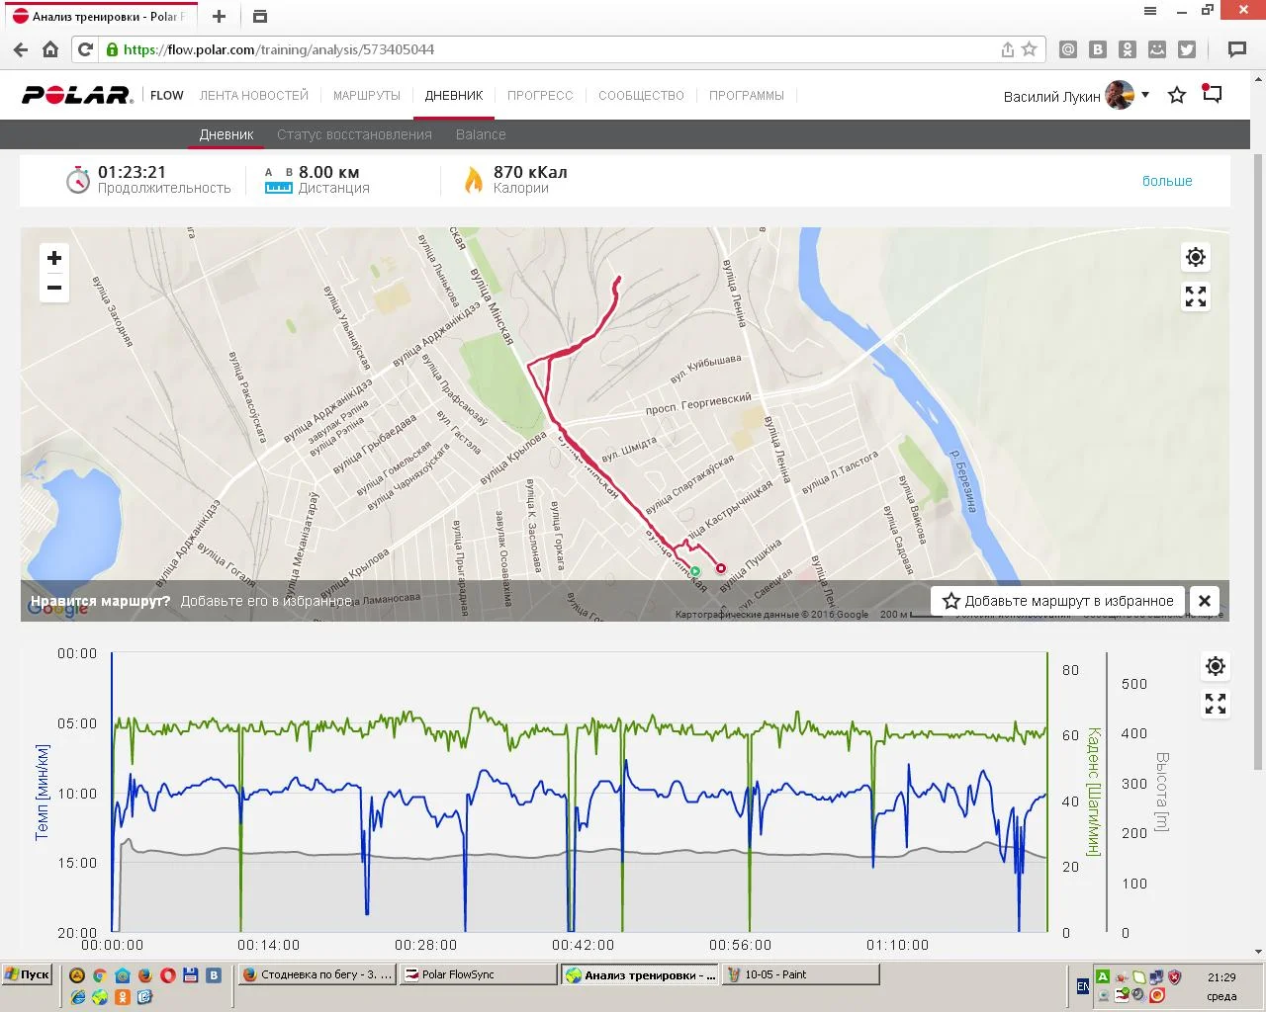Click the Polar logo in the header

77,95
